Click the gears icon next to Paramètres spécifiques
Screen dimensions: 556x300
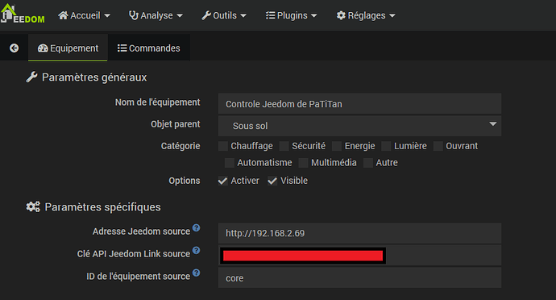coord(33,206)
